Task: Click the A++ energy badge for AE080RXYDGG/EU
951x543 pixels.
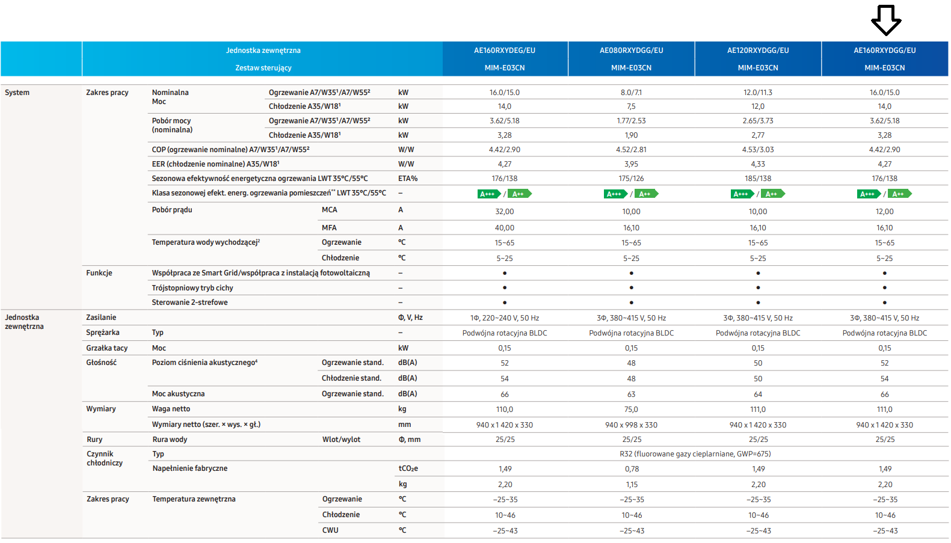Action: click(x=647, y=194)
